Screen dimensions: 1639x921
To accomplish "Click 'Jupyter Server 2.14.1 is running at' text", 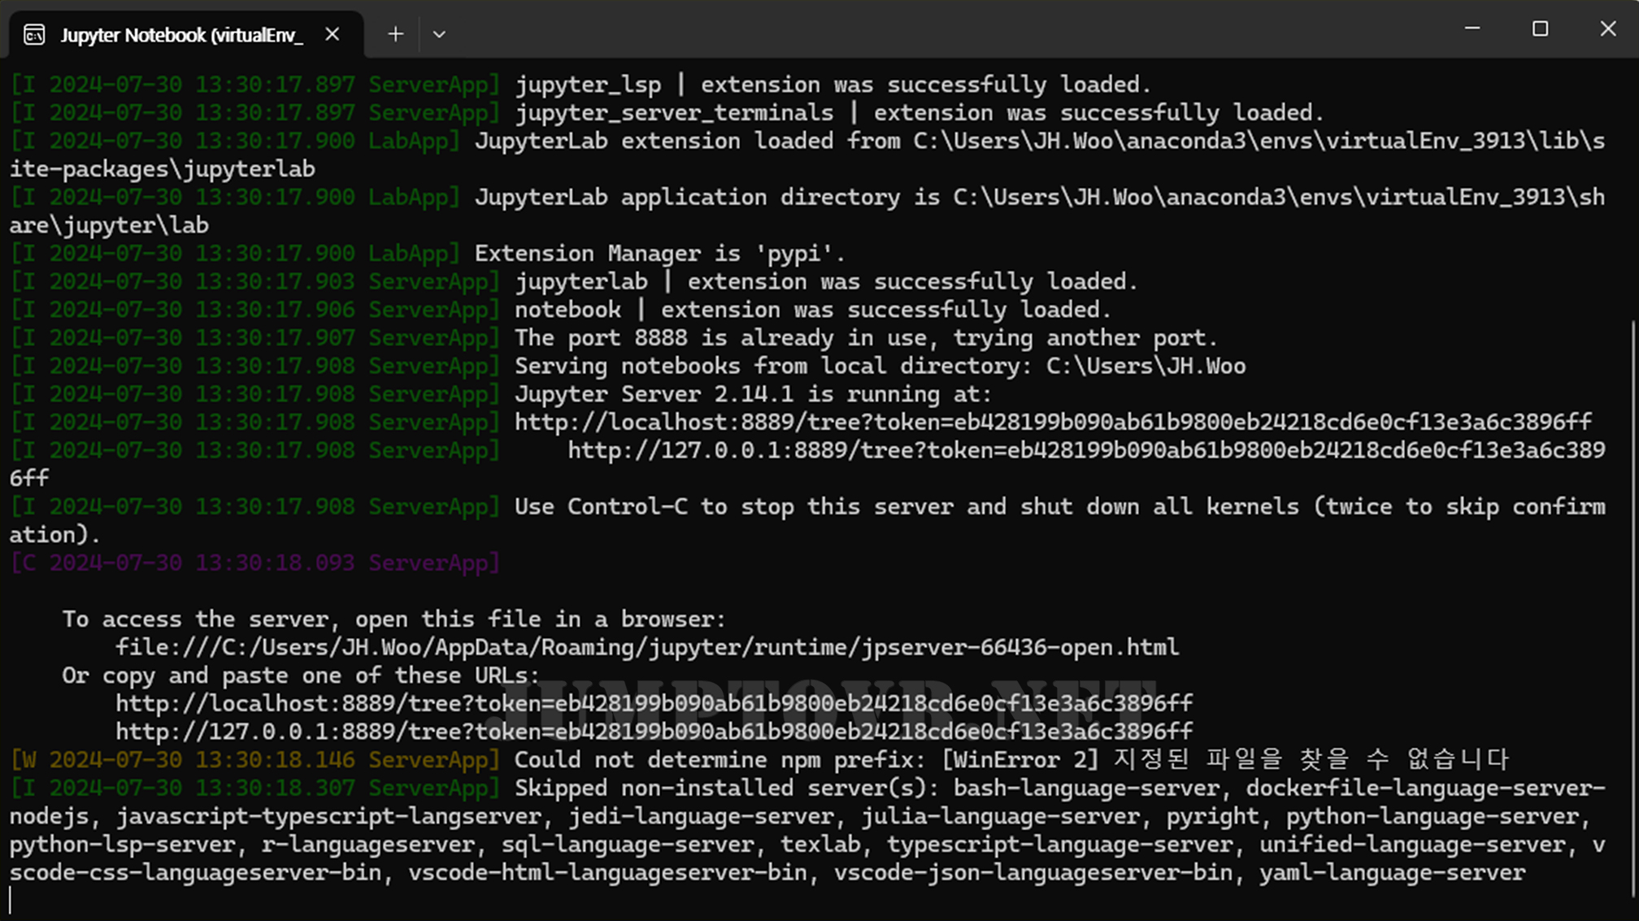I will (753, 394).
